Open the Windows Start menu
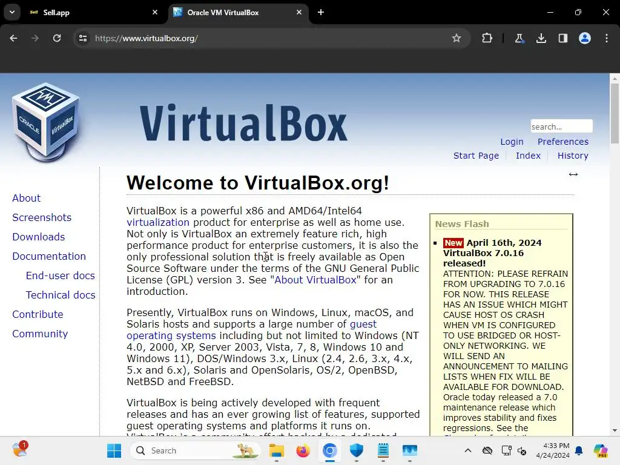The image size is (620, 465). pyautogui.click(x=114, y=450)
